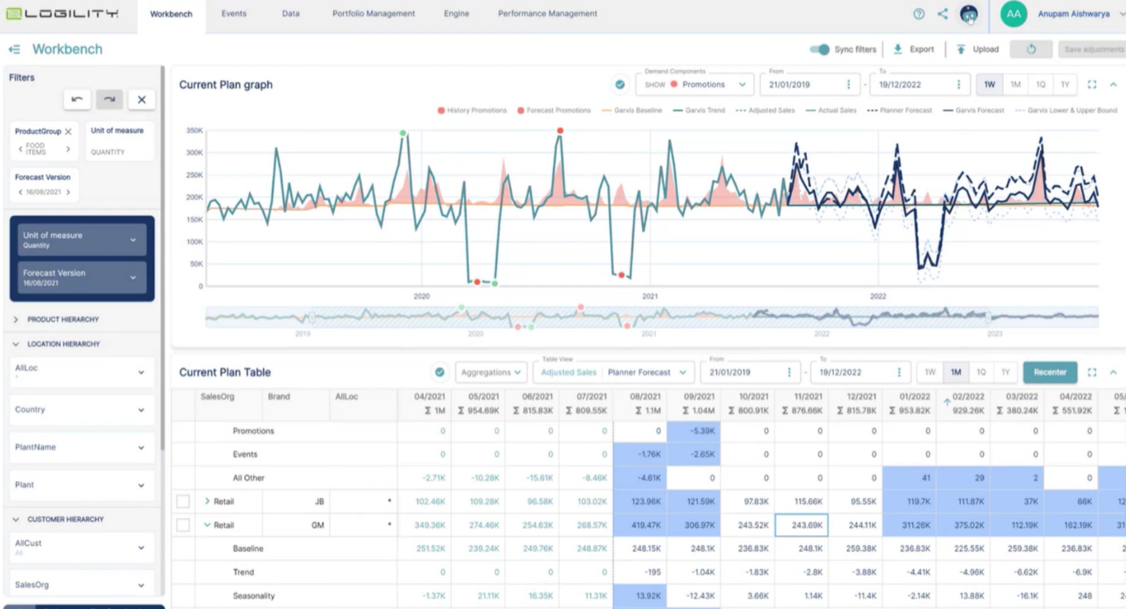Screen dimensions: 1126x609
Task: Open the Events tab
Action: 234,14
